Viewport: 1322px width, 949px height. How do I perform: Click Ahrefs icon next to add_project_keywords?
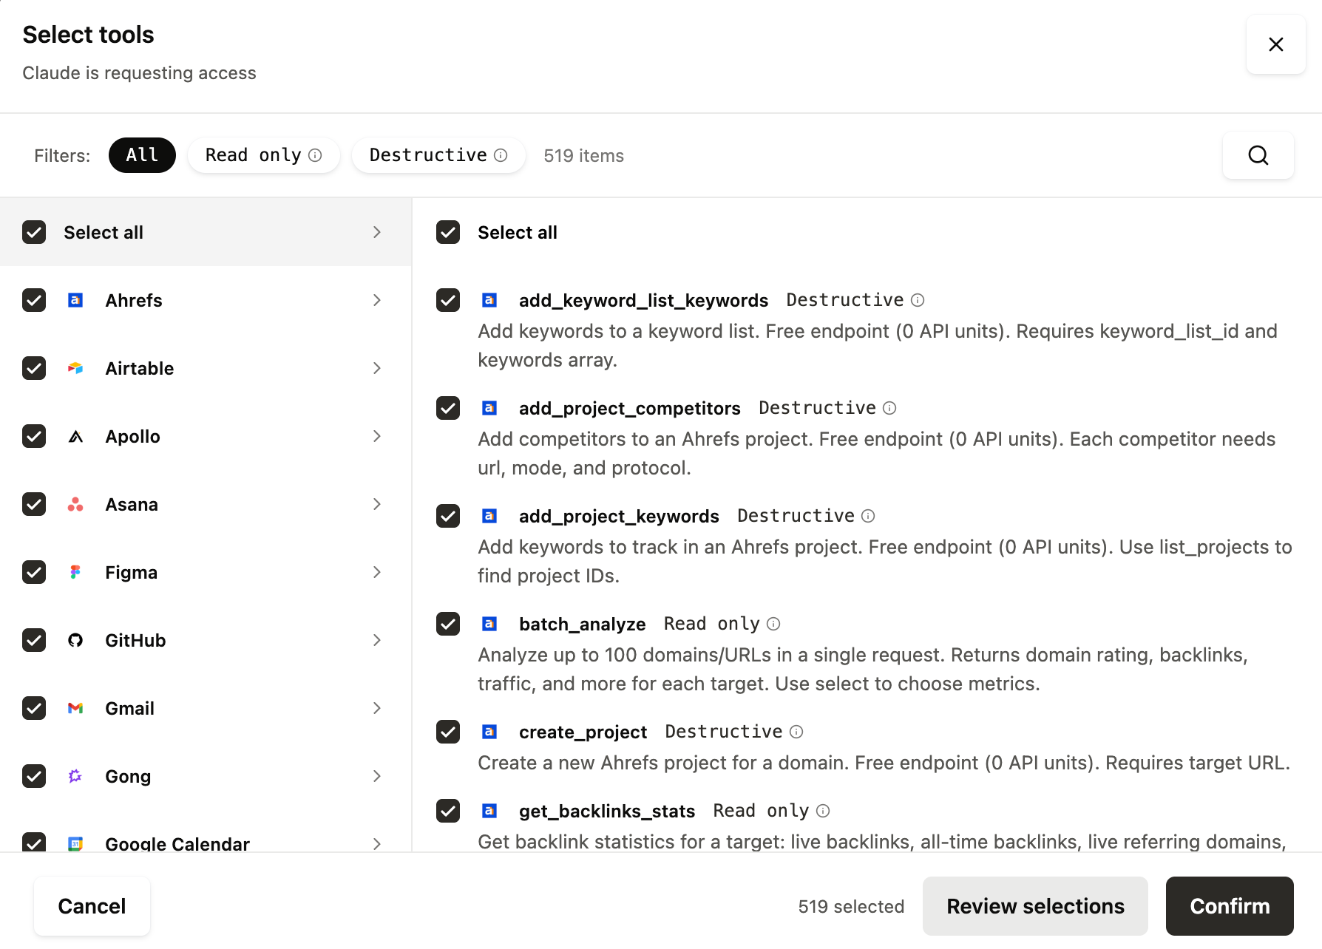tap(489, 516)
